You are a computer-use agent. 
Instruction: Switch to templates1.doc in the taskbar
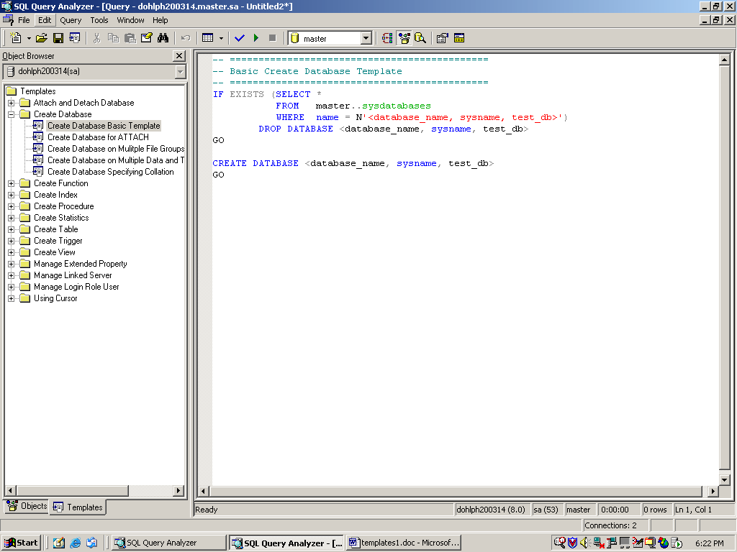(x=404, y=543)
